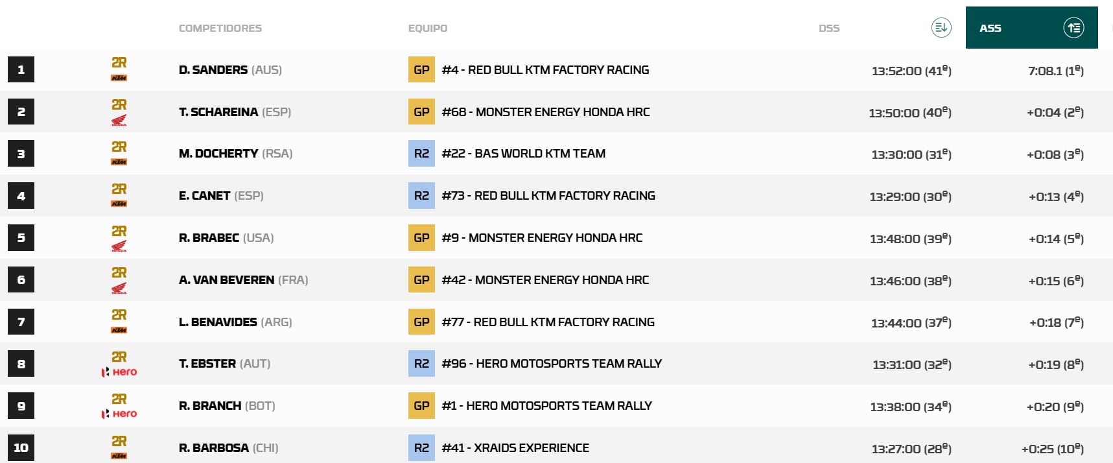Click position number 5 badge

[21, 238]
